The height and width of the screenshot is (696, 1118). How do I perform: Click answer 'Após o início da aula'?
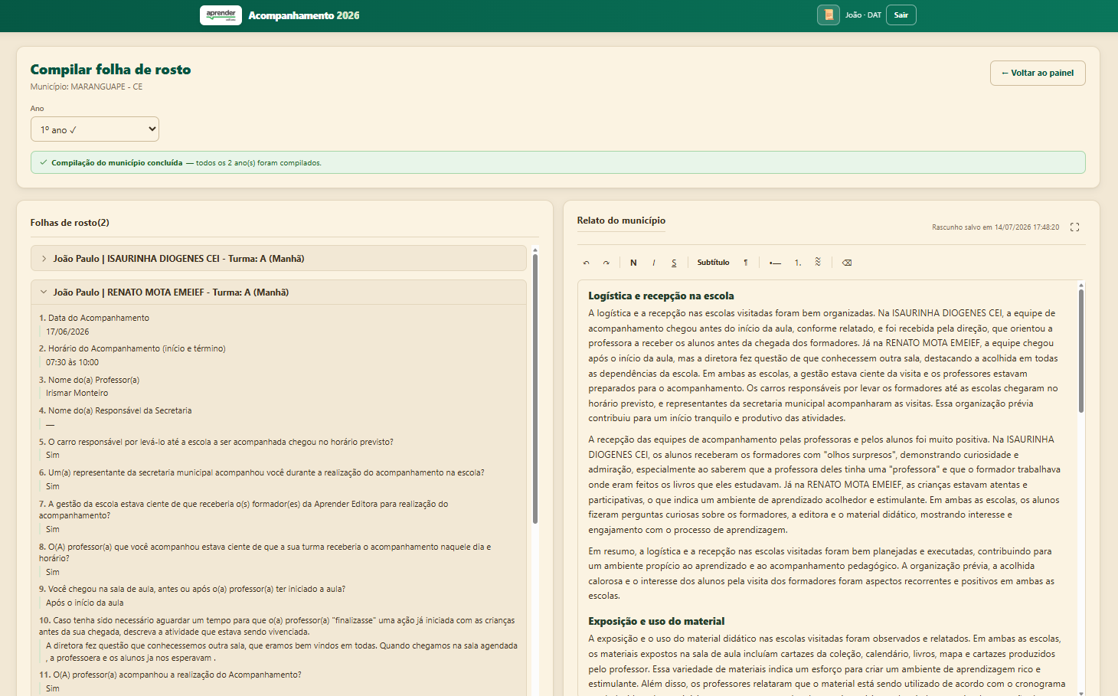pyautogui.click(x=84, y=603)
